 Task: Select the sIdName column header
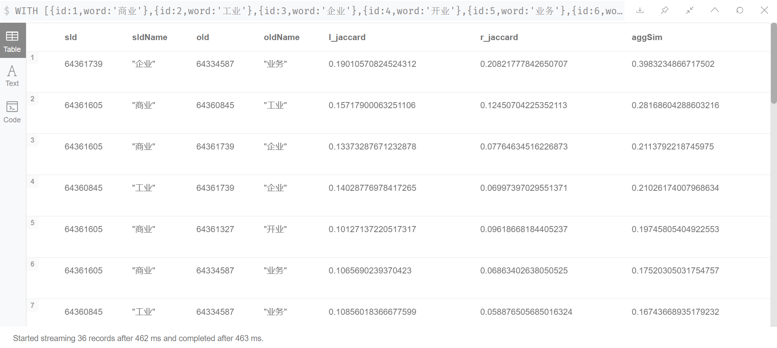coord(150,37)
